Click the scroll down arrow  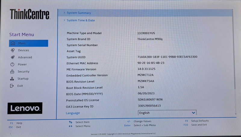coord(236,114)
